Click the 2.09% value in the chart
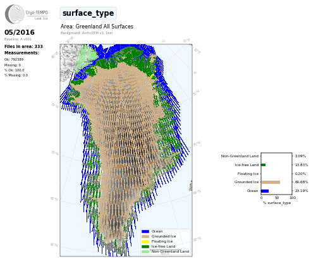The image size is (311, 259). (300, 156)
